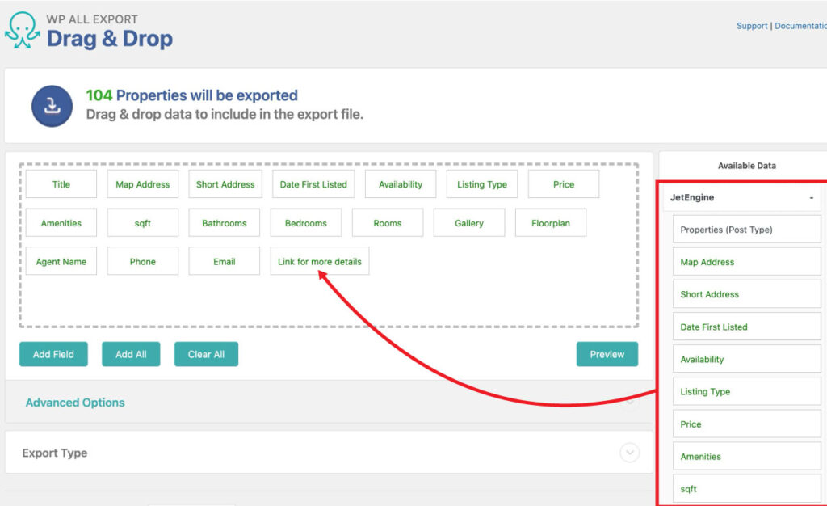The image size is (827, 506).
Task: Click the Clear All button
Action: (x=206, y=354)
